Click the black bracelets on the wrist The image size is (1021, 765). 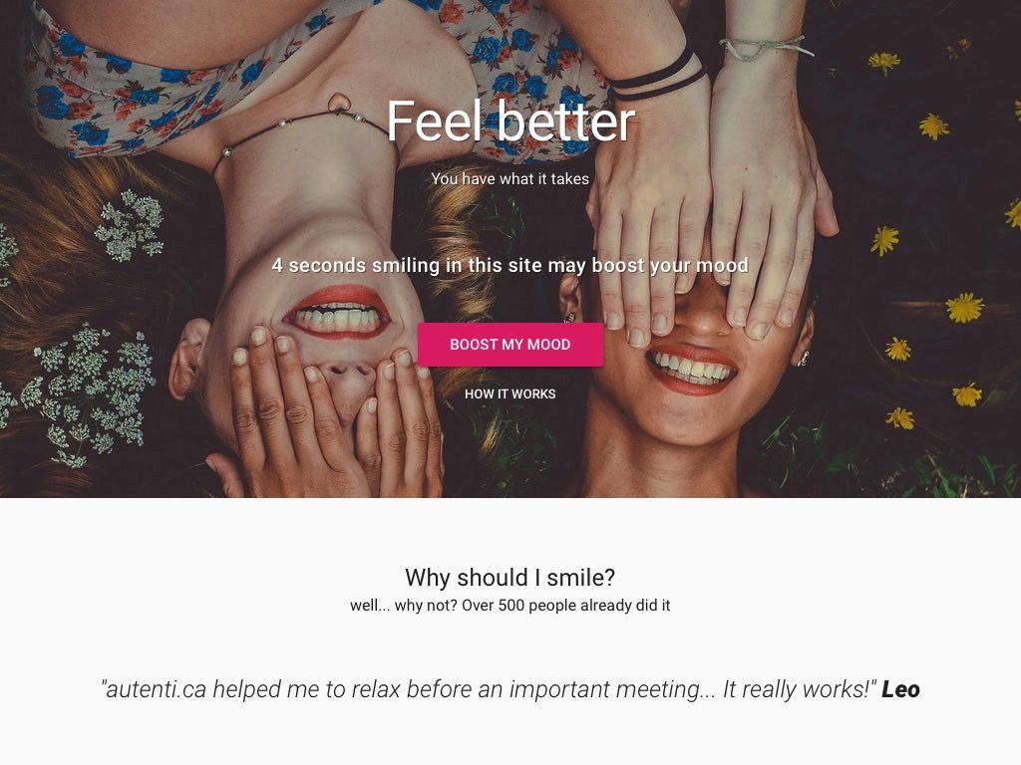point(658,75)
